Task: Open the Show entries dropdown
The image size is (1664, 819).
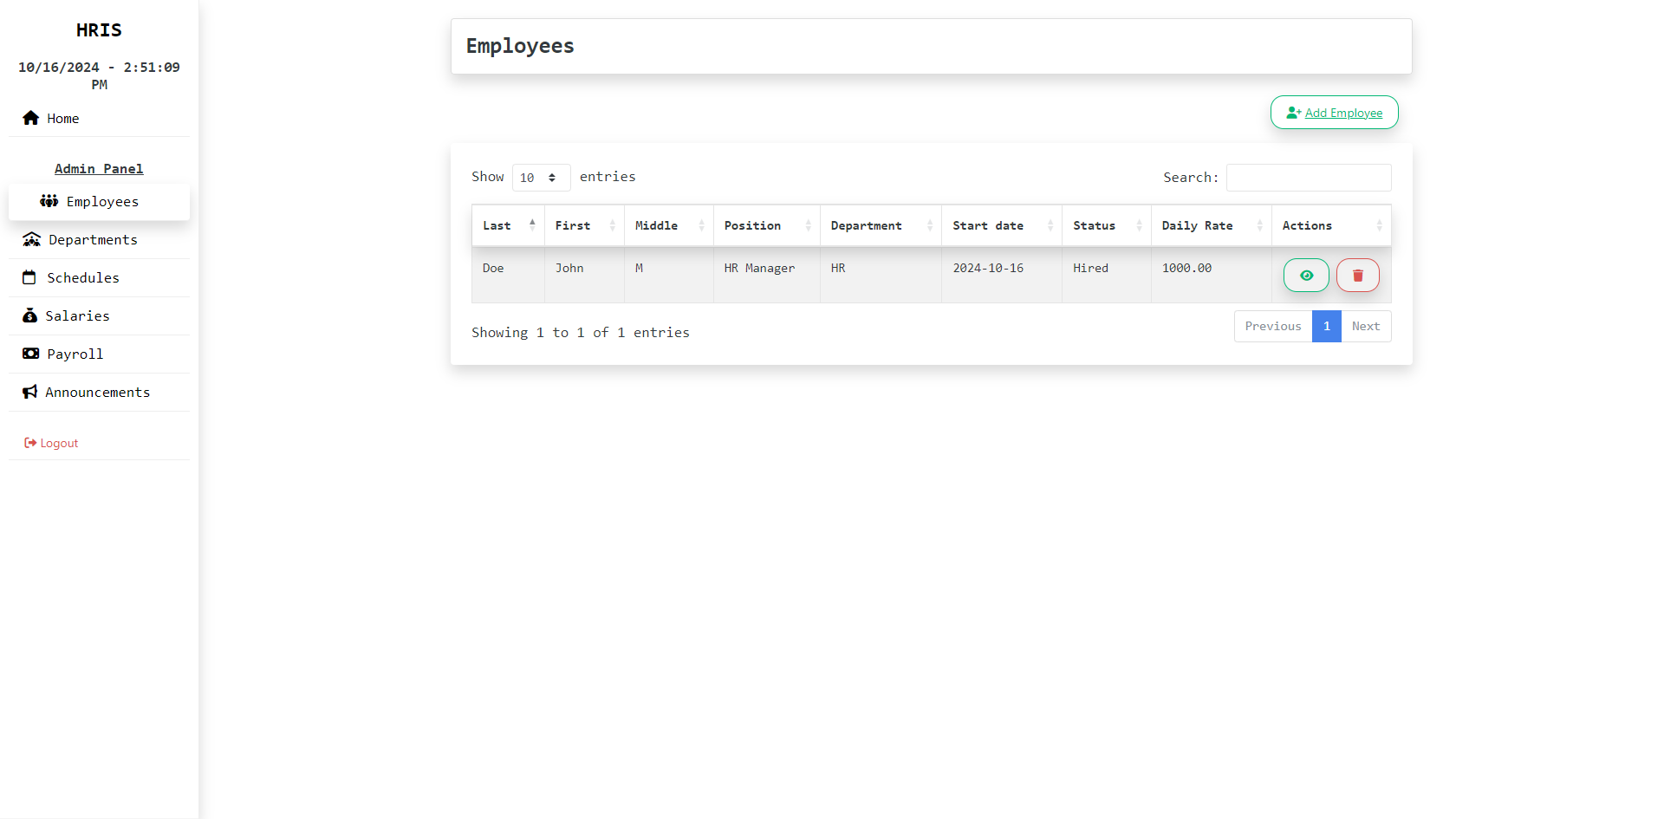Action: (540, 178)
